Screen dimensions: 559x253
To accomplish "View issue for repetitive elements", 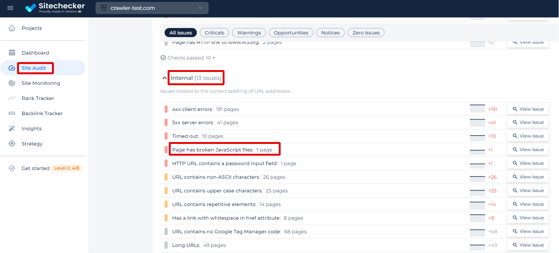I will [528, 204].
